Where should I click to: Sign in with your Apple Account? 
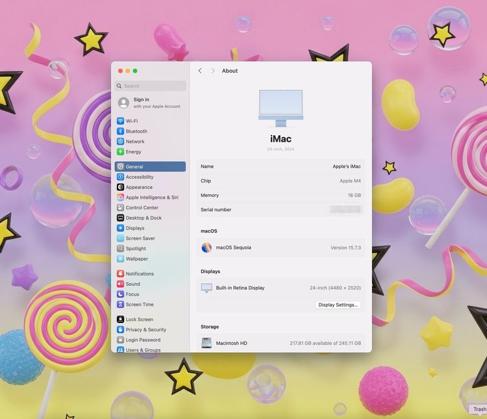[151, 103]
